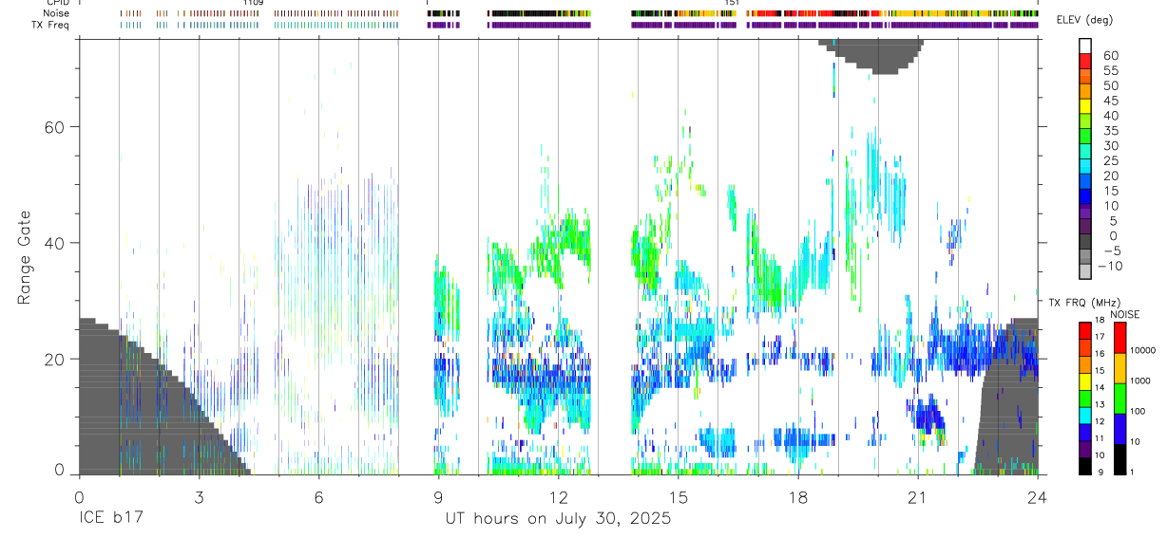The height and width of the screenshot is (538, 1167).
Task: Click the '3' hour tick label on x-axis
Action: (199, 497)
